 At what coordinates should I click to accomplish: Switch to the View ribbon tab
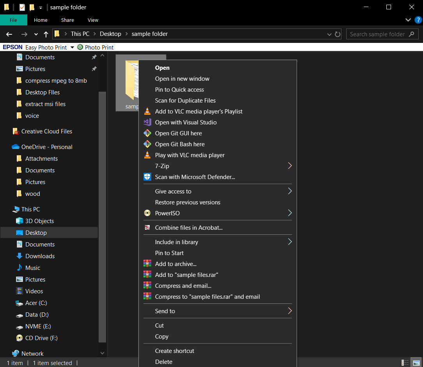pyautogui.click(x=93, y=20)
